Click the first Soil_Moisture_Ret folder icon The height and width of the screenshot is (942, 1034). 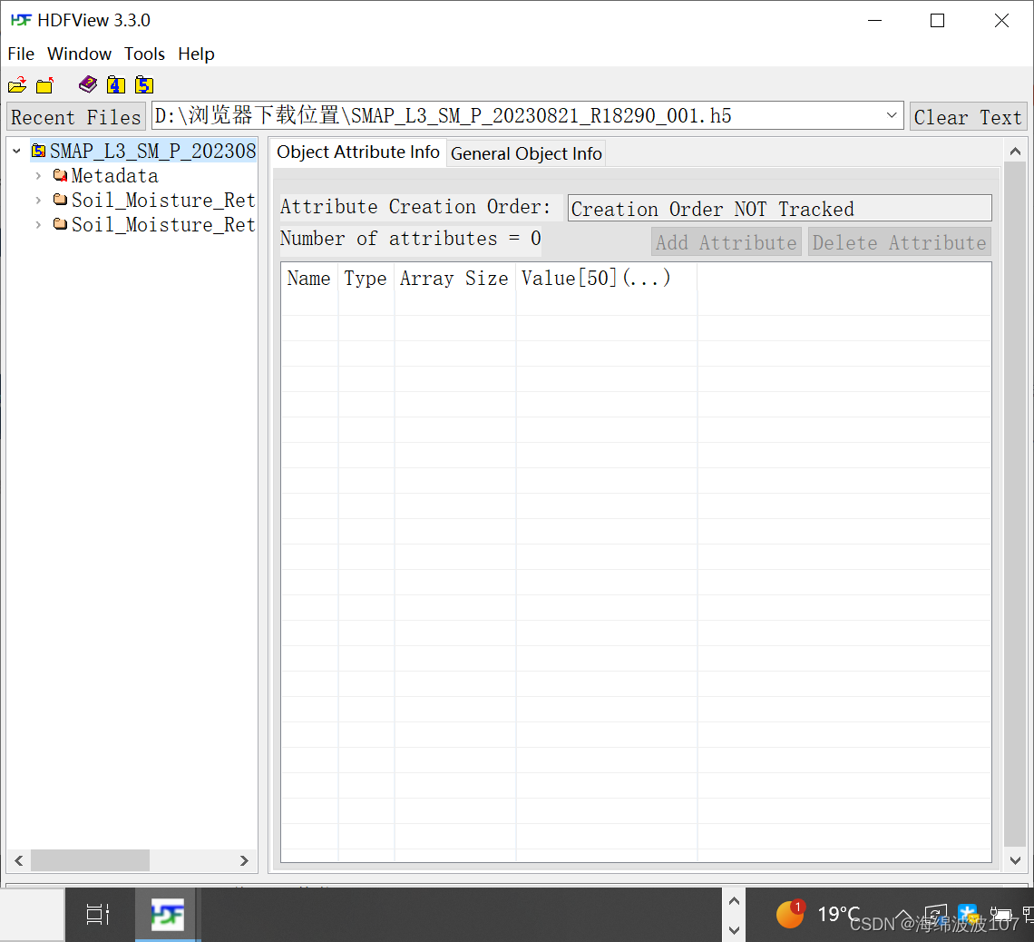tap(60, 200)
